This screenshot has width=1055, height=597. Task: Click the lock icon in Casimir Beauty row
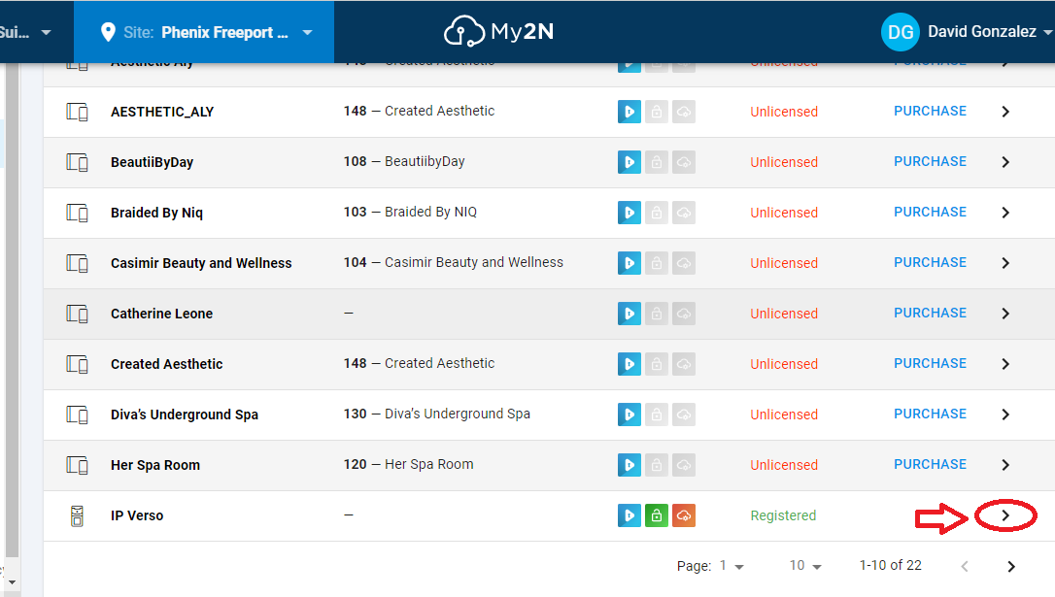656,263
